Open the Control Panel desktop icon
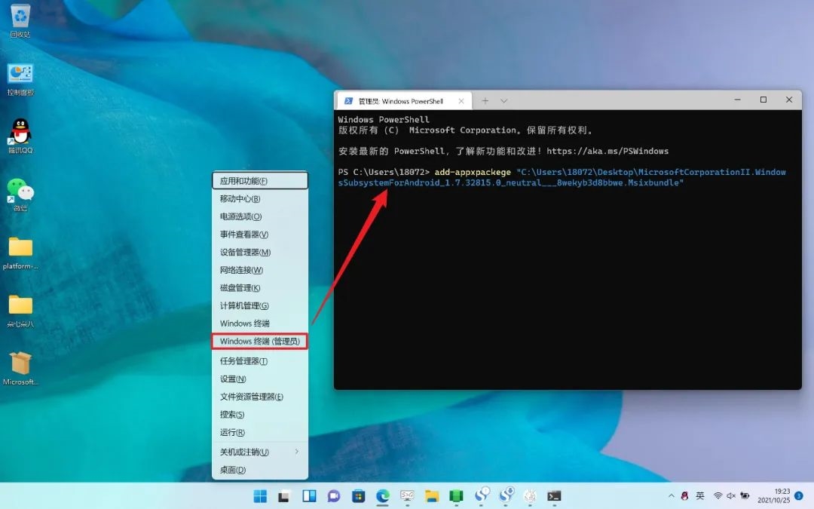This screenshot has height=509, width=814. (x=20, y=75)
